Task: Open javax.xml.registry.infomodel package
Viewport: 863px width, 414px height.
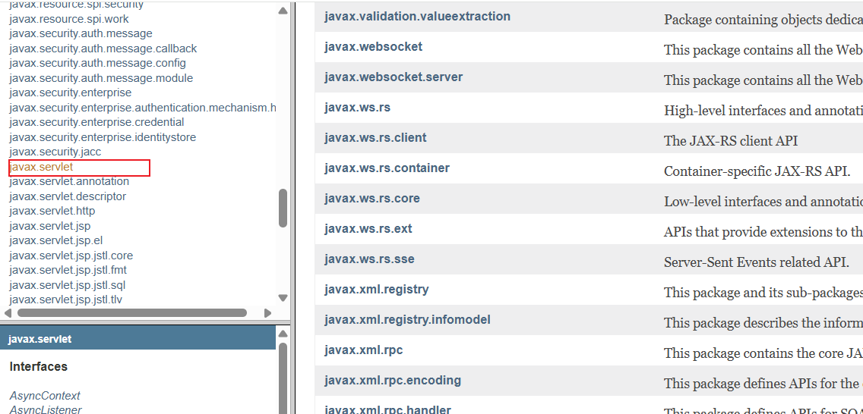Action: [x=407, y=320]
